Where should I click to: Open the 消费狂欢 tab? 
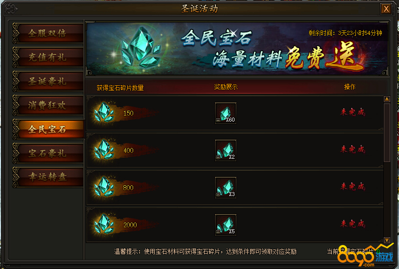click(48, 105)
